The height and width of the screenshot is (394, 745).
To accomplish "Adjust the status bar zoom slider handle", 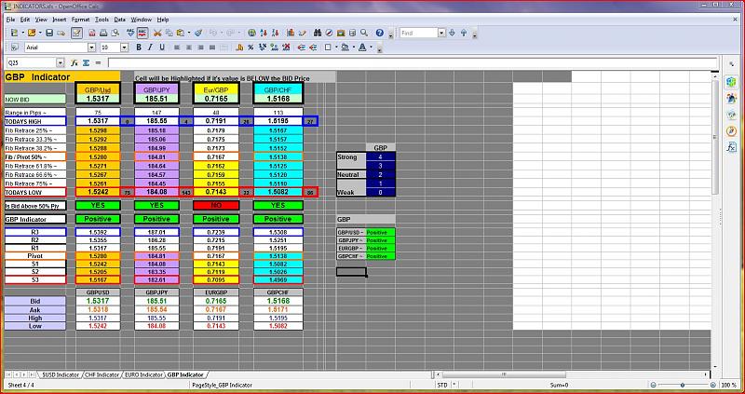I will [683, 385].
